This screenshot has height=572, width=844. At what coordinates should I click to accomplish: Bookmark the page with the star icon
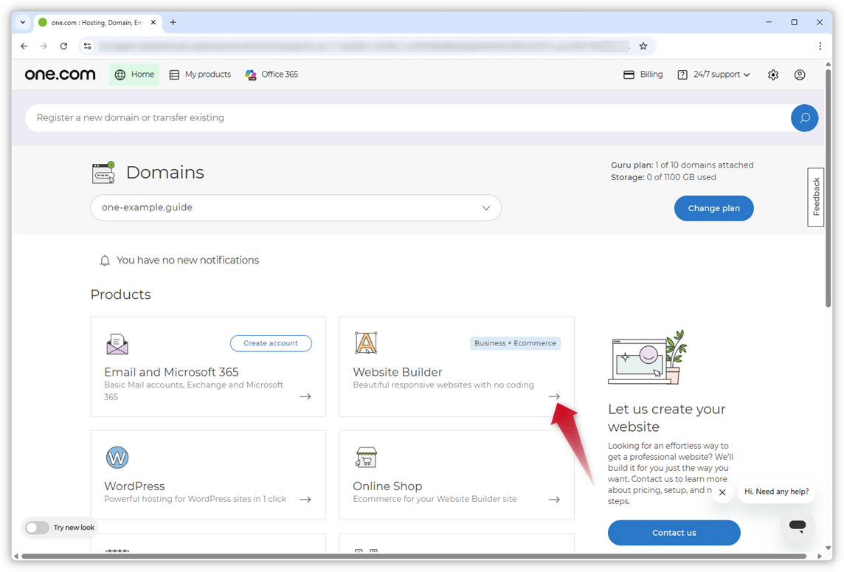point(643,46)
